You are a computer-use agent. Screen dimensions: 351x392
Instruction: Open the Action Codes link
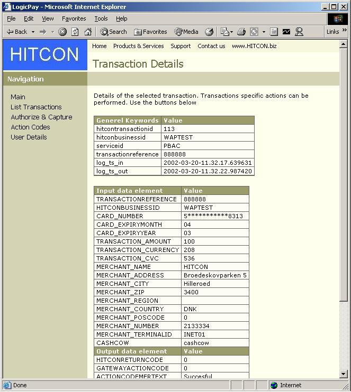pos(30,127)
